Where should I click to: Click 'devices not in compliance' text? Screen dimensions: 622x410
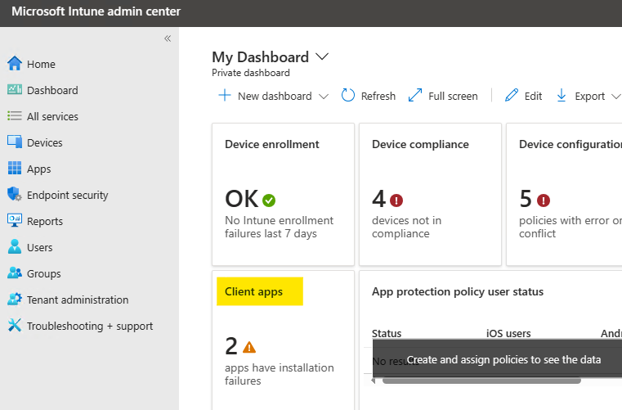click(406, 227)
